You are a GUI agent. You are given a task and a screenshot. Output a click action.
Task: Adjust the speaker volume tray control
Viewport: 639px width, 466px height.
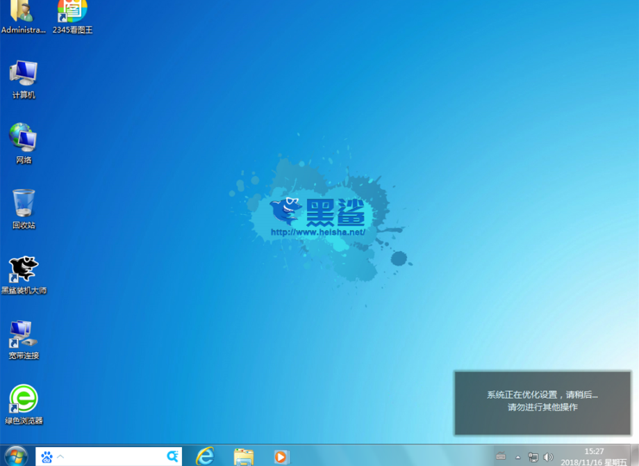549,457
